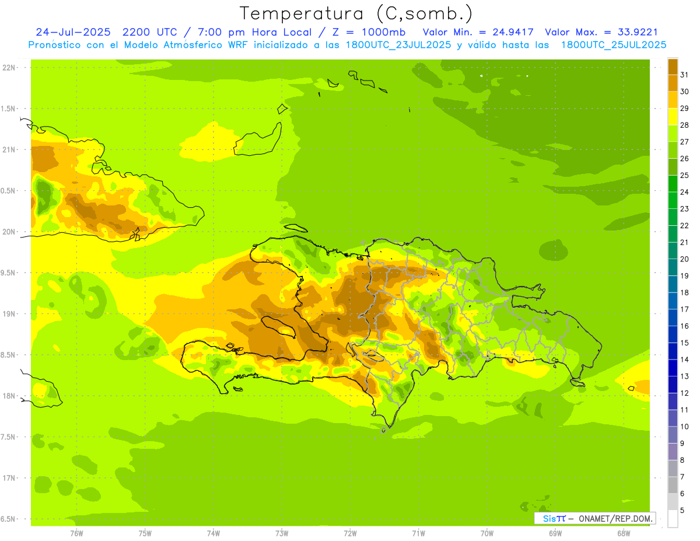Click the '15' legend label

(x=685, y=343)
